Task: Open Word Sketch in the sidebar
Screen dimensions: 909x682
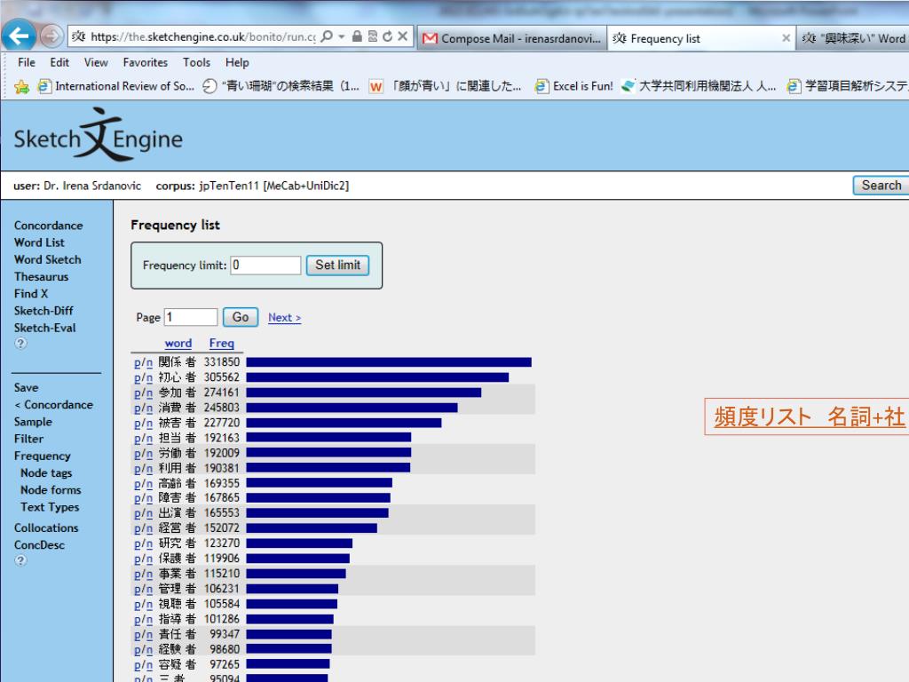Action: 48,259
